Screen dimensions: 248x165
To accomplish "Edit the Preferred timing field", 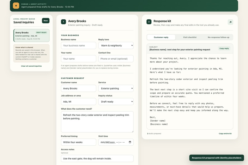I will click(x=78, y=142).
